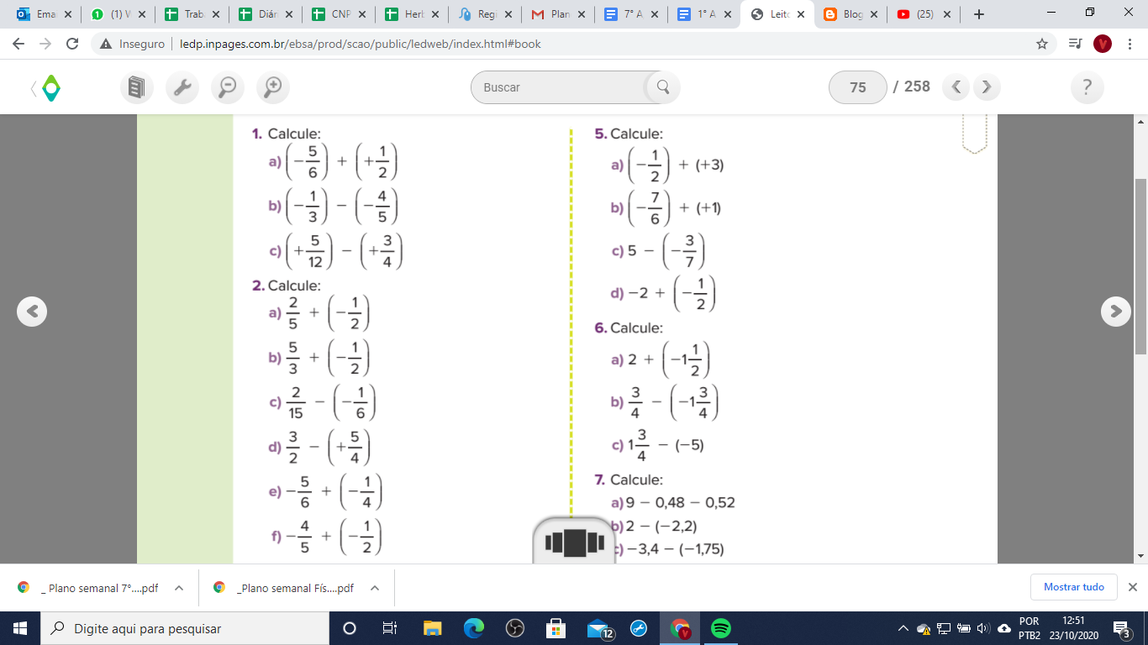
Task: Bookmark this page with star
Action: (x=1042, y=44)
